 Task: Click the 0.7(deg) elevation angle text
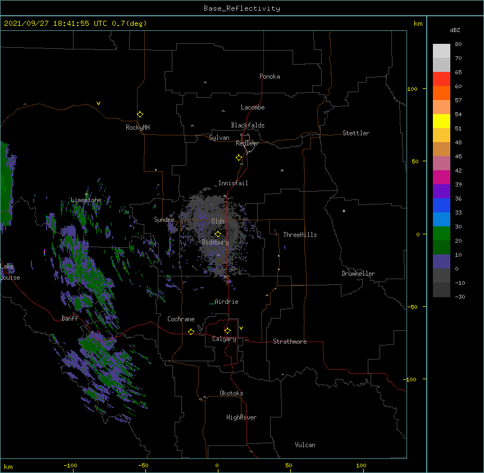click(x=129, y=24)
